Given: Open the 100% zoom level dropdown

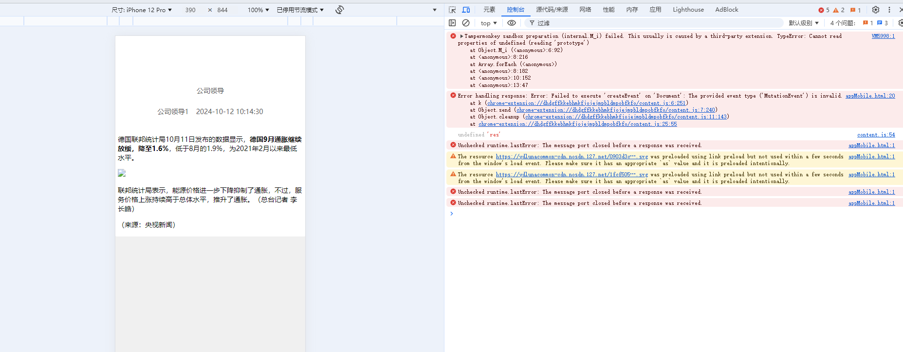Looking at the screenshot, I should point(258,10).
